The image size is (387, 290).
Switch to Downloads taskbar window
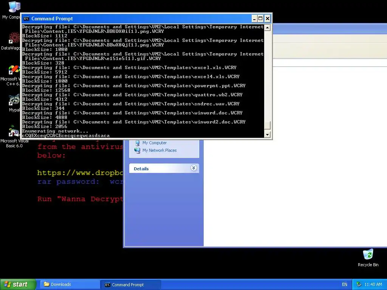tap(70, 284)
